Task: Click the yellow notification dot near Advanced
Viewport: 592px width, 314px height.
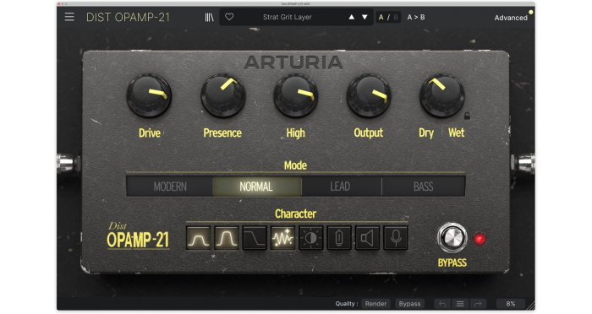Action: [x=531, y=12]
